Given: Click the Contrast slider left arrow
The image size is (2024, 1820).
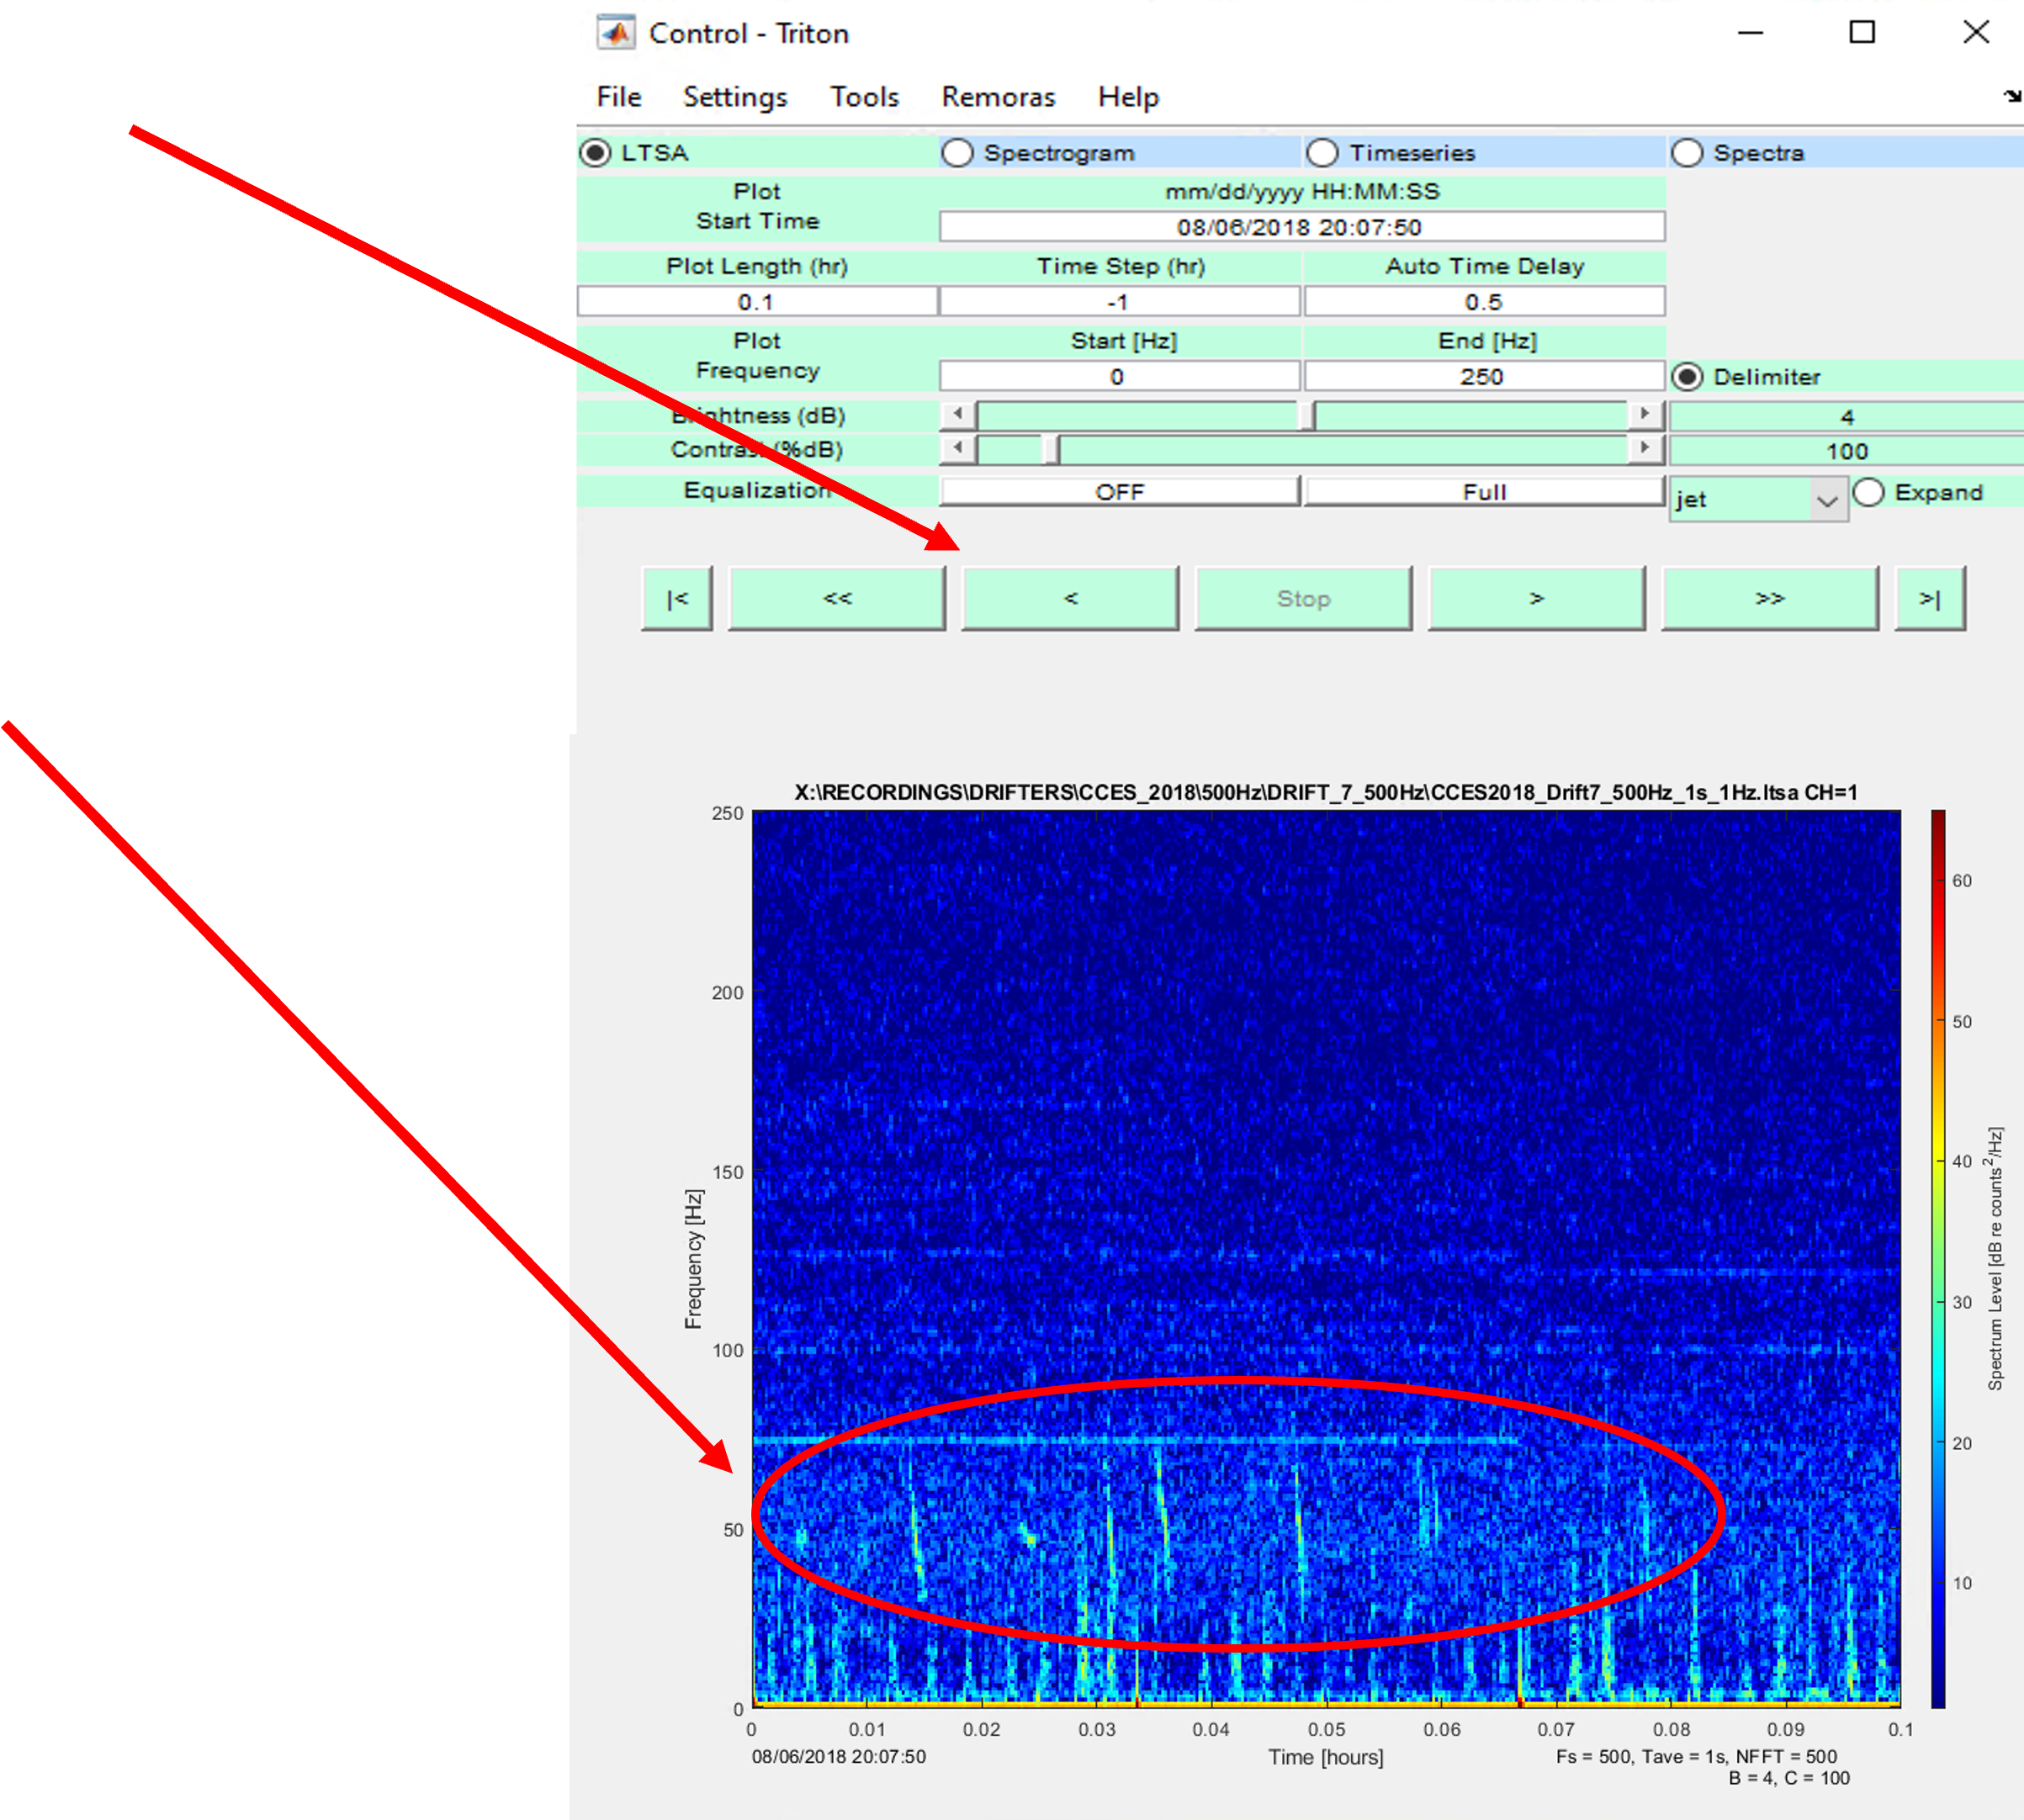Looking at the screenshot, I should pyautogui.click(x=958, y=448).
